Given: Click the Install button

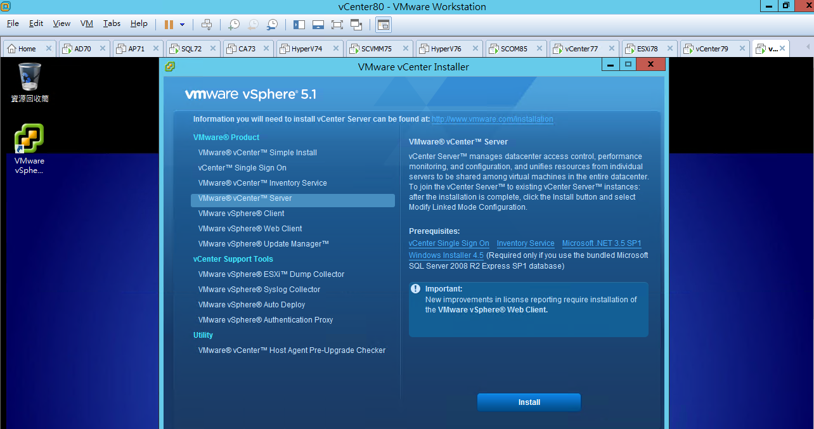Looking at the screenshot, I should (x=529, y=402).
